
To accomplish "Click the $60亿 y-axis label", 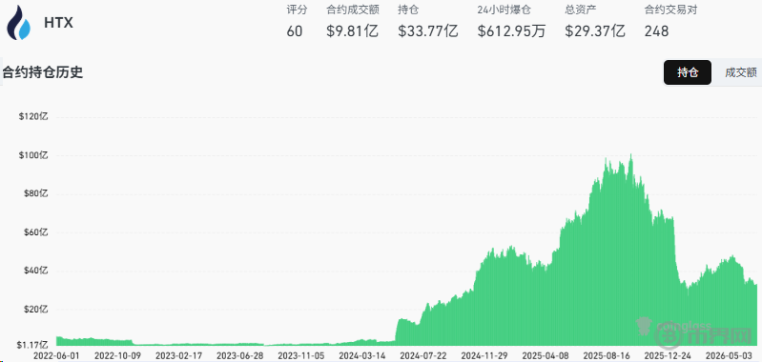I will coord(35,231).
